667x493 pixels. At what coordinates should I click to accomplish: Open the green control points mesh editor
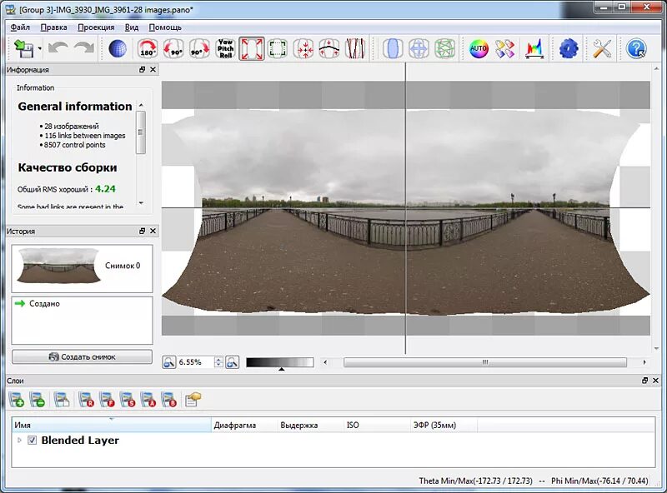[x=444, y=48]
